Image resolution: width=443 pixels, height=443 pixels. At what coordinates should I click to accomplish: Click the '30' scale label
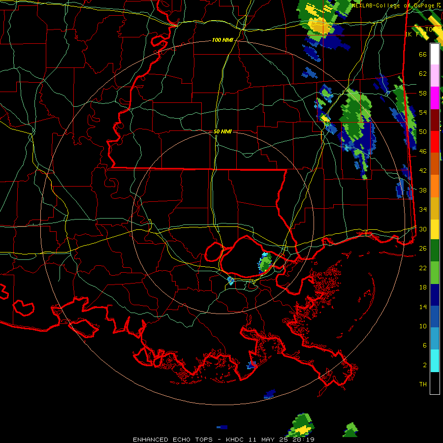[423, 229]
